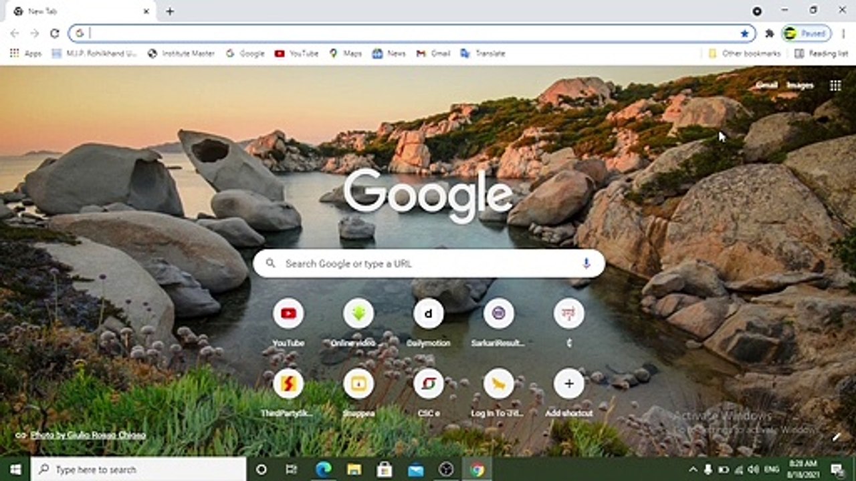The height and width of the screenshot is (481, 856).
Task: Go back using the back arrow
Action: coord(15,33)
